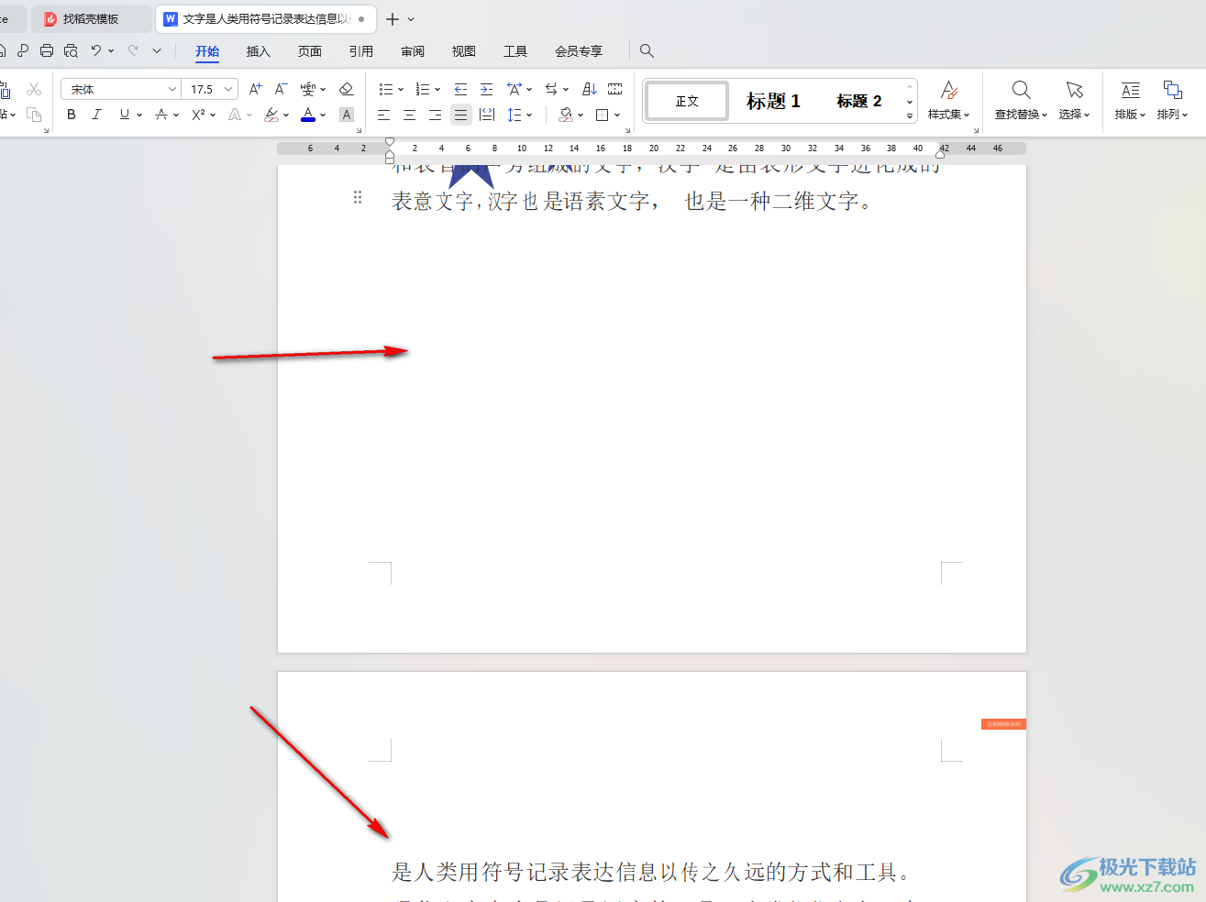Open the new tab dropdown chevron
The height and width of the screenshot is (902, 1206).
(x=411, y=18)
